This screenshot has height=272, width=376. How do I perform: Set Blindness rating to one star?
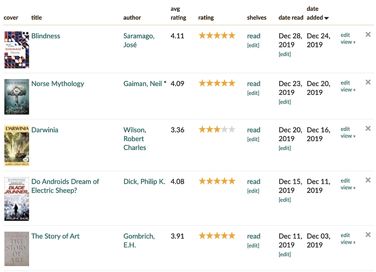pyautogui.click(x=202, y=35)
